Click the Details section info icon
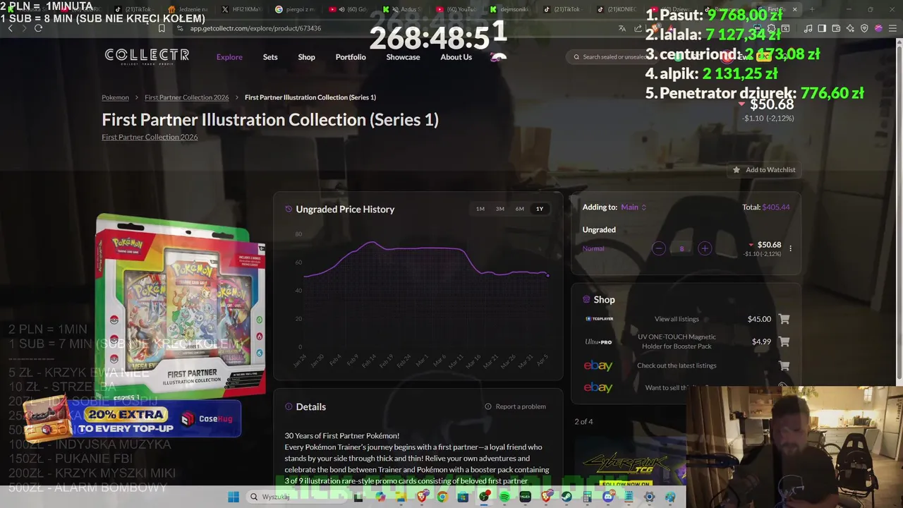903x508 pixels. tap(289, 406)
